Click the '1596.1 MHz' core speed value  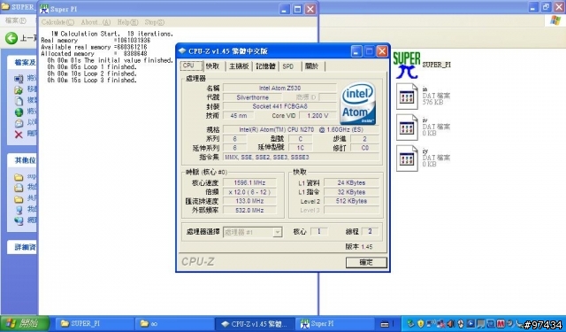click(249, 182)
